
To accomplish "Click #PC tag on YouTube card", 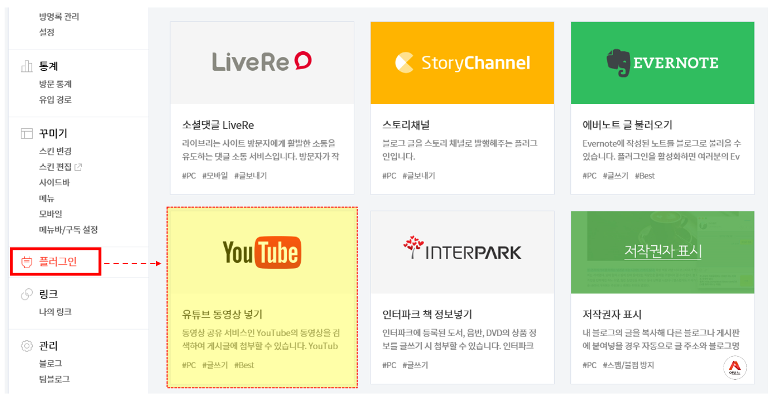I will click(x=189, y=365).
